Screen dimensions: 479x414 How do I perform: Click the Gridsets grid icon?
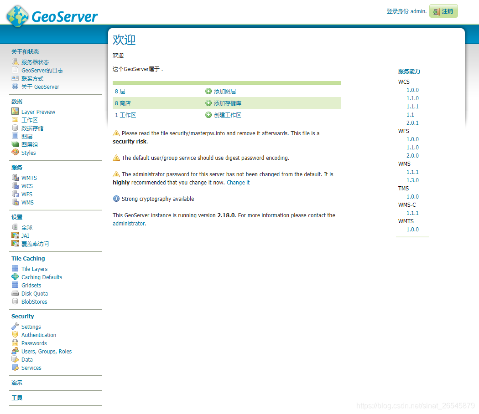point(15,285)
